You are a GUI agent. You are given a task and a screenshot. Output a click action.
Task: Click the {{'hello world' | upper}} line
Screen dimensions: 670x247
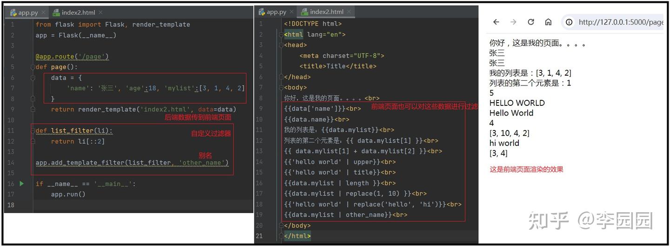coord(340,162)
